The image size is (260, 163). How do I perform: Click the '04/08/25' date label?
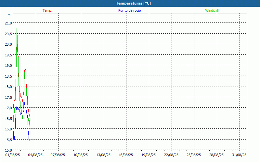[x=35, y=155]
